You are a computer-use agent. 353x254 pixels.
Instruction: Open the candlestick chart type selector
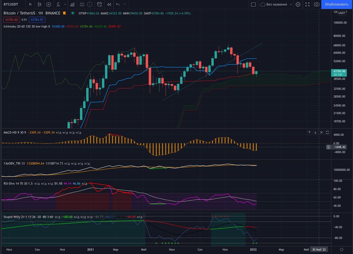[x=40, y=4]
